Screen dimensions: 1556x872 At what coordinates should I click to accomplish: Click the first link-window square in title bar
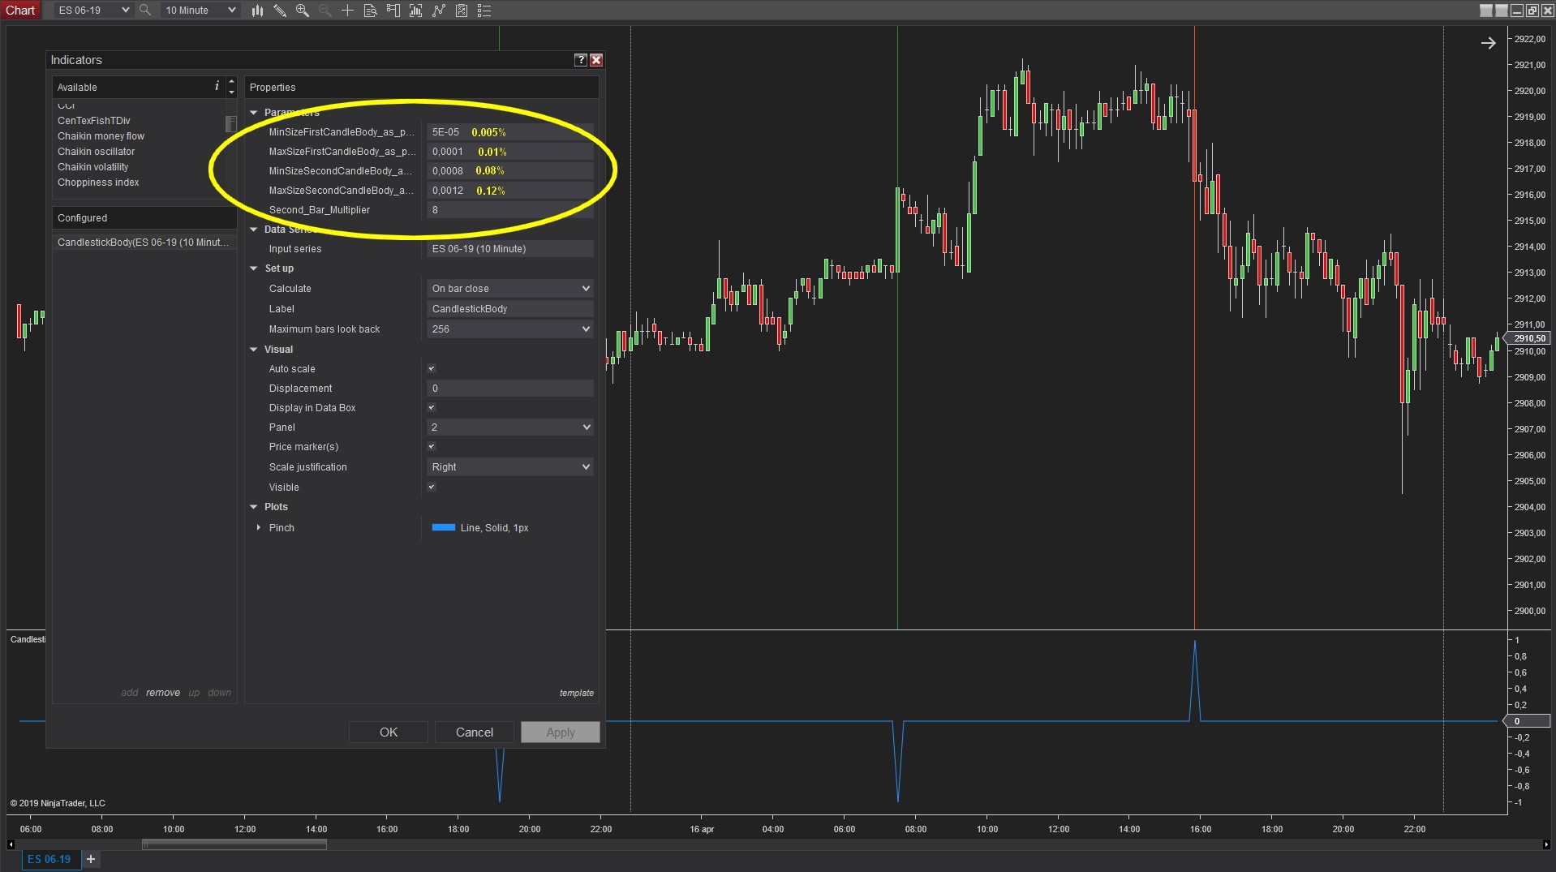[x=1486, y=11]
